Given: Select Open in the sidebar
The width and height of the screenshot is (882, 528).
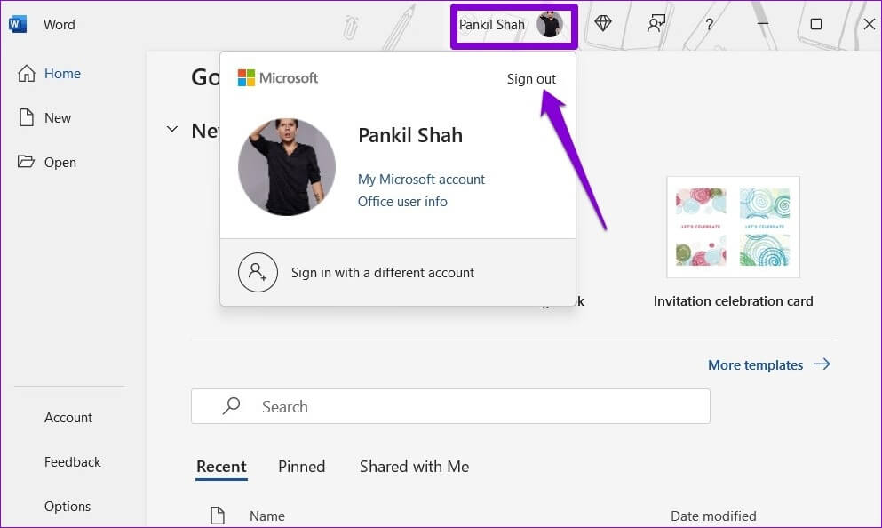Looking at the screenshot, I should 60,162.
